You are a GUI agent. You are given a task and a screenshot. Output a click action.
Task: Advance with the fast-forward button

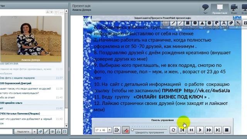[x=209, y=130]
